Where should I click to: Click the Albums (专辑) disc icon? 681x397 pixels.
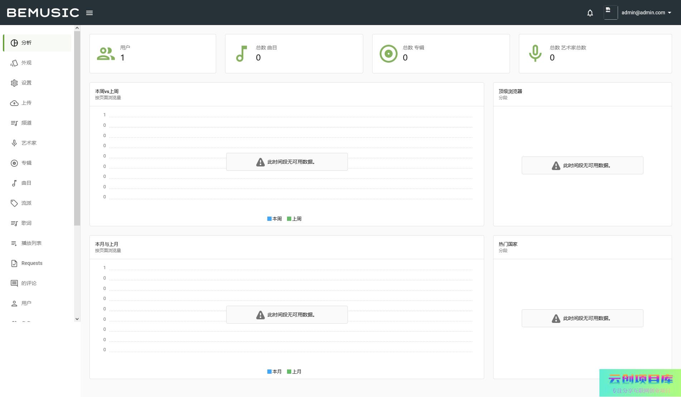click(14, 163)
